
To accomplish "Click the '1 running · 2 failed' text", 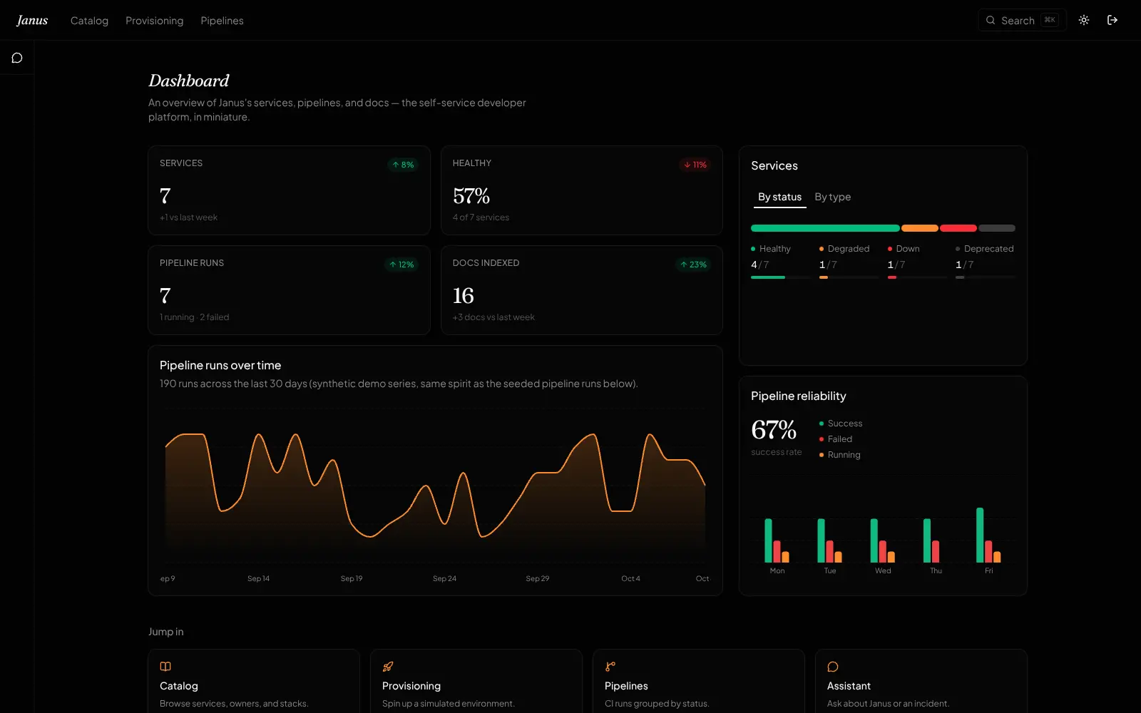I will 195,317.
